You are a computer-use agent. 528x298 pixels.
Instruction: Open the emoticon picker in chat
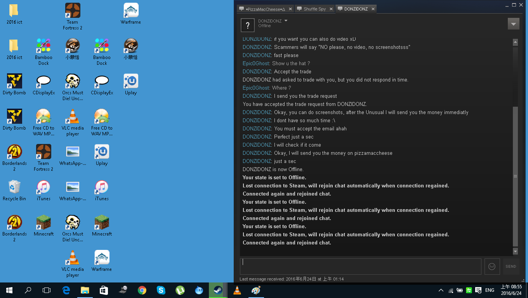pyautogui.click(x=492, y=267)
